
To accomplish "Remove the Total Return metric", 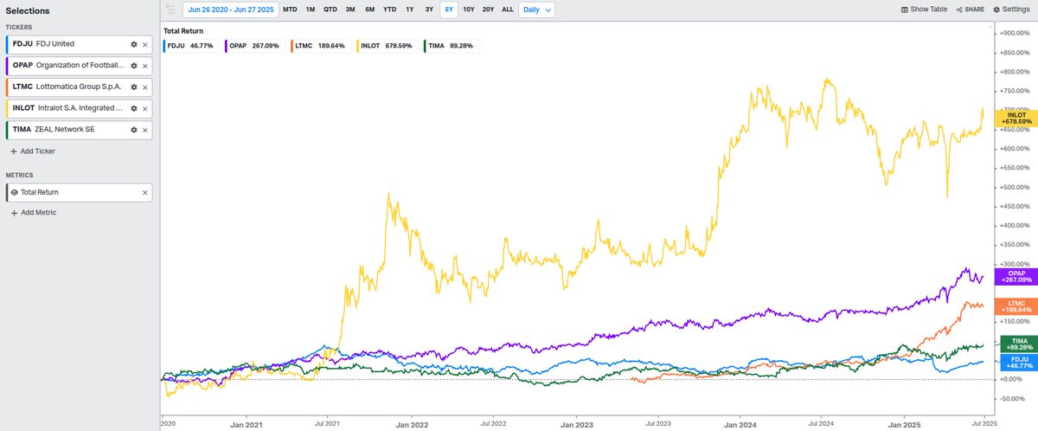I will click(144, 192).
